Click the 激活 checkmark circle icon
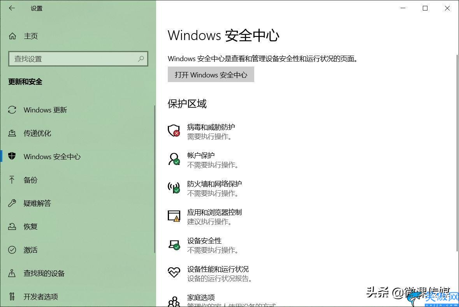Image resolution: width=459 pixels, height=307 pixels. 12,250
